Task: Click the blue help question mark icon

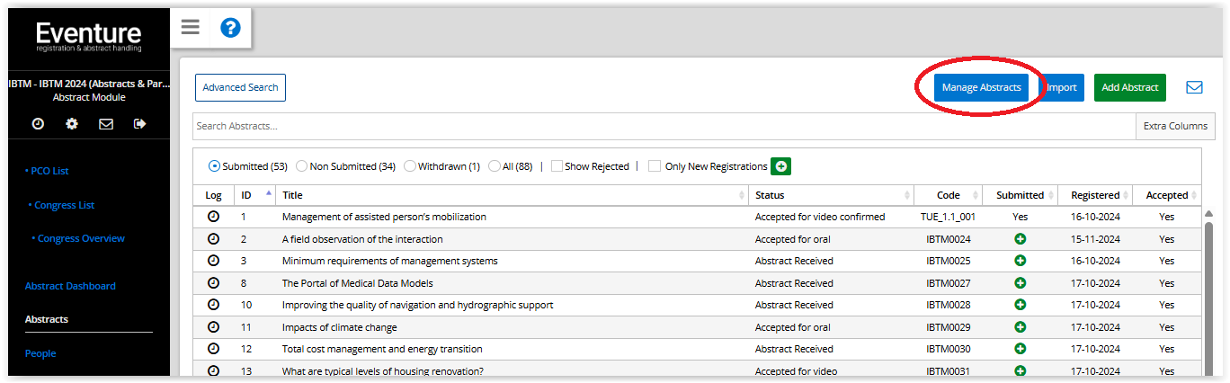Action: point(230,28)
